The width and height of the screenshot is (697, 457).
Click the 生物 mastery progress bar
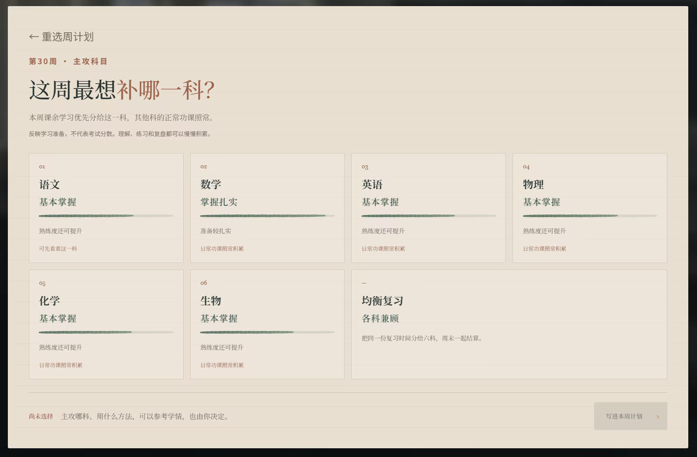click(x=267, y=332)
